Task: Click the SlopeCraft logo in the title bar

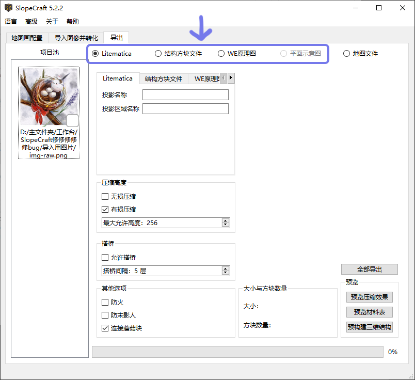Action: tap(8, 8)
